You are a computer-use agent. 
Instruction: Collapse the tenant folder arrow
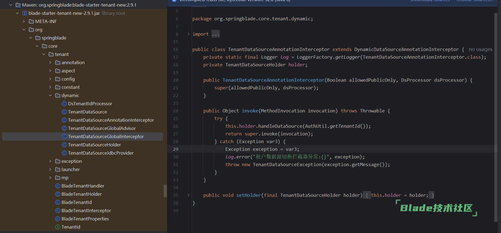[x=44, y=54]
